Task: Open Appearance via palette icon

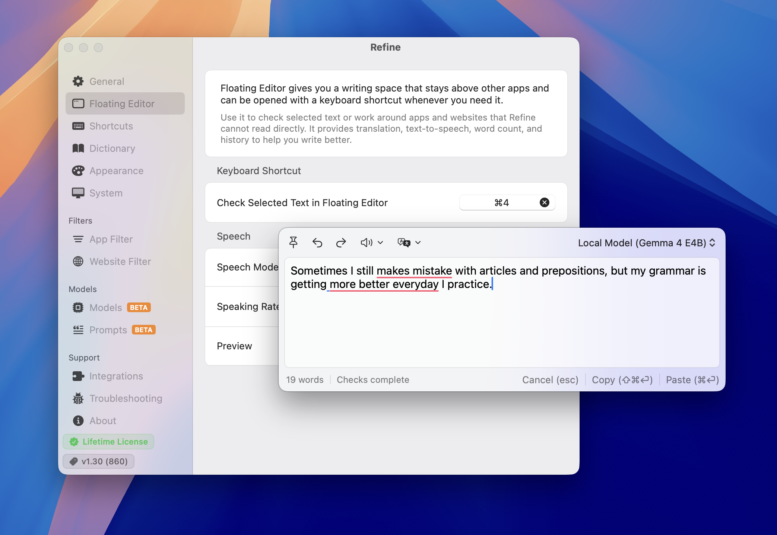Action: pyautogui.click(x=78, y=171)
